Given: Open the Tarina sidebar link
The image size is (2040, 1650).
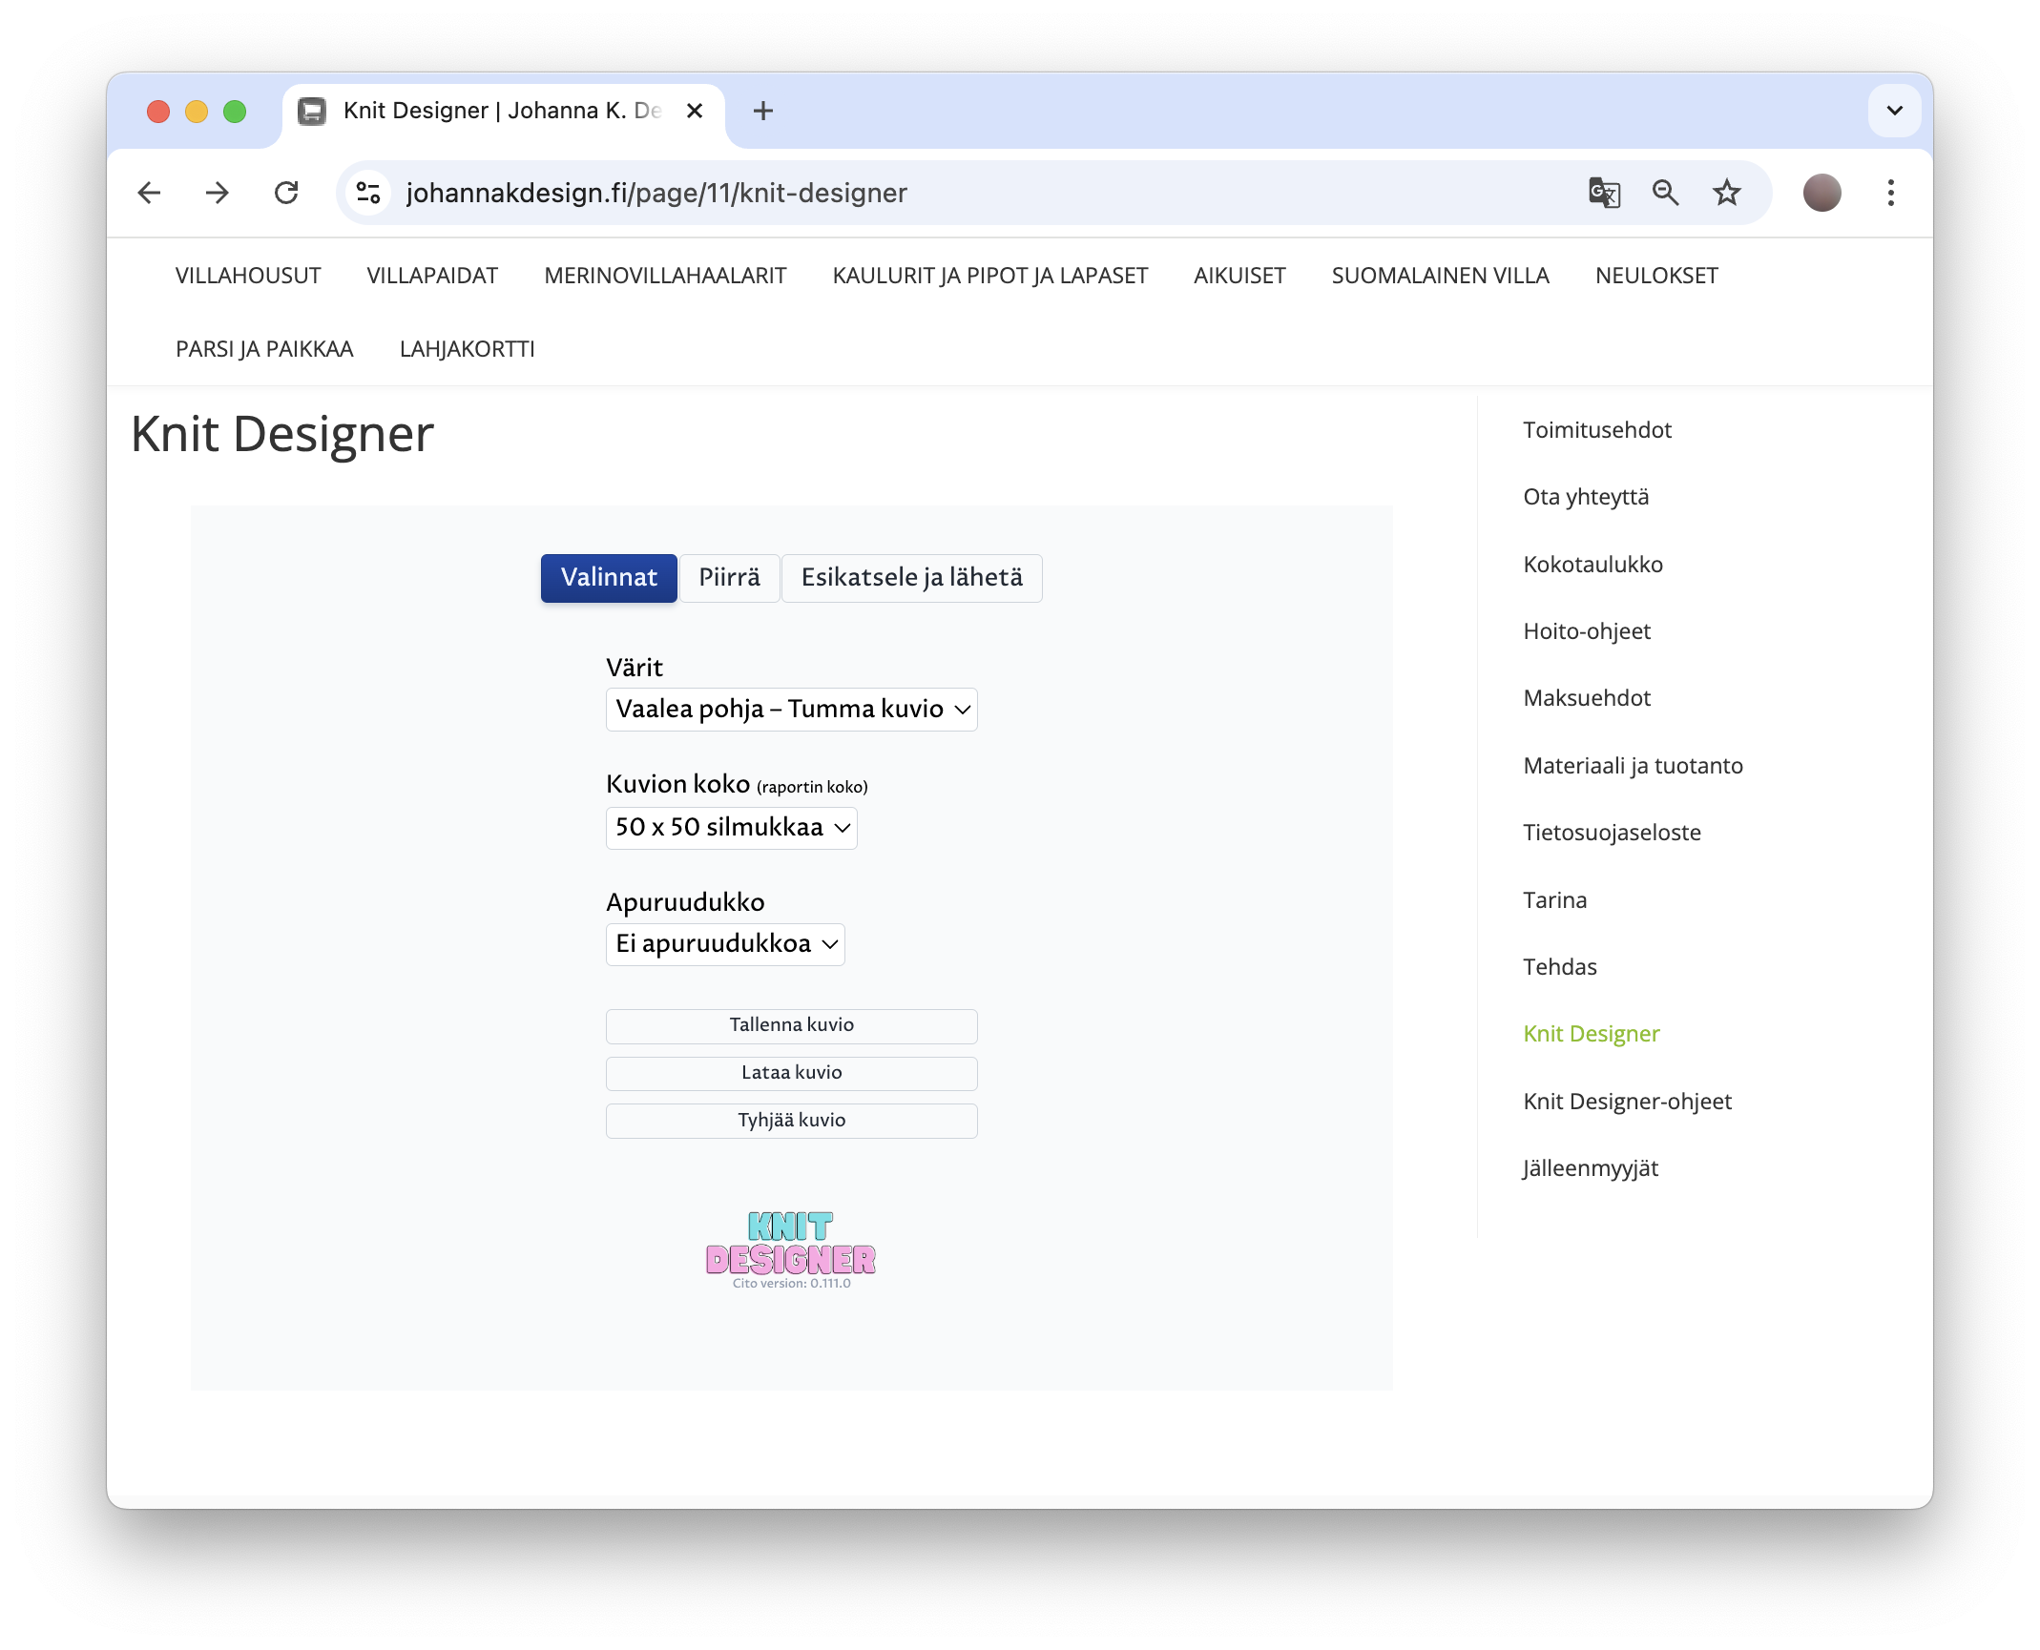Looking at the screenshot, I should 1554,900.
